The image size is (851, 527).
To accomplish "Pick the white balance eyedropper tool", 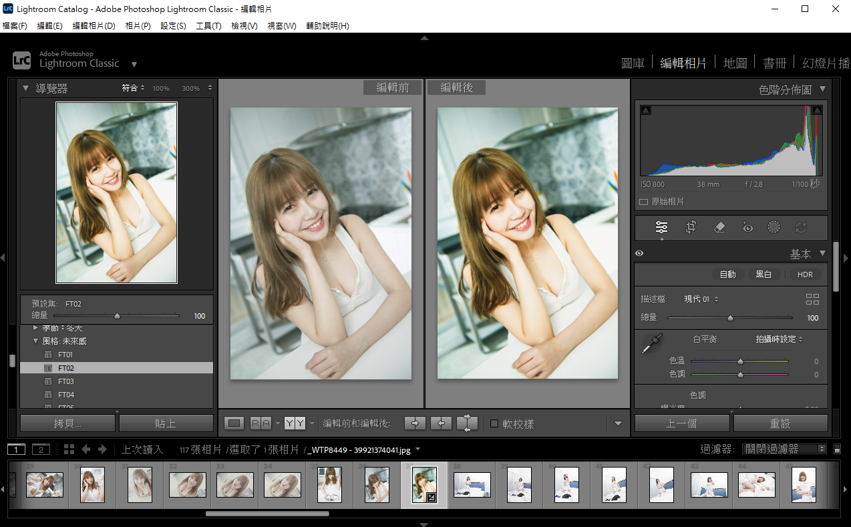I will 649,344.
